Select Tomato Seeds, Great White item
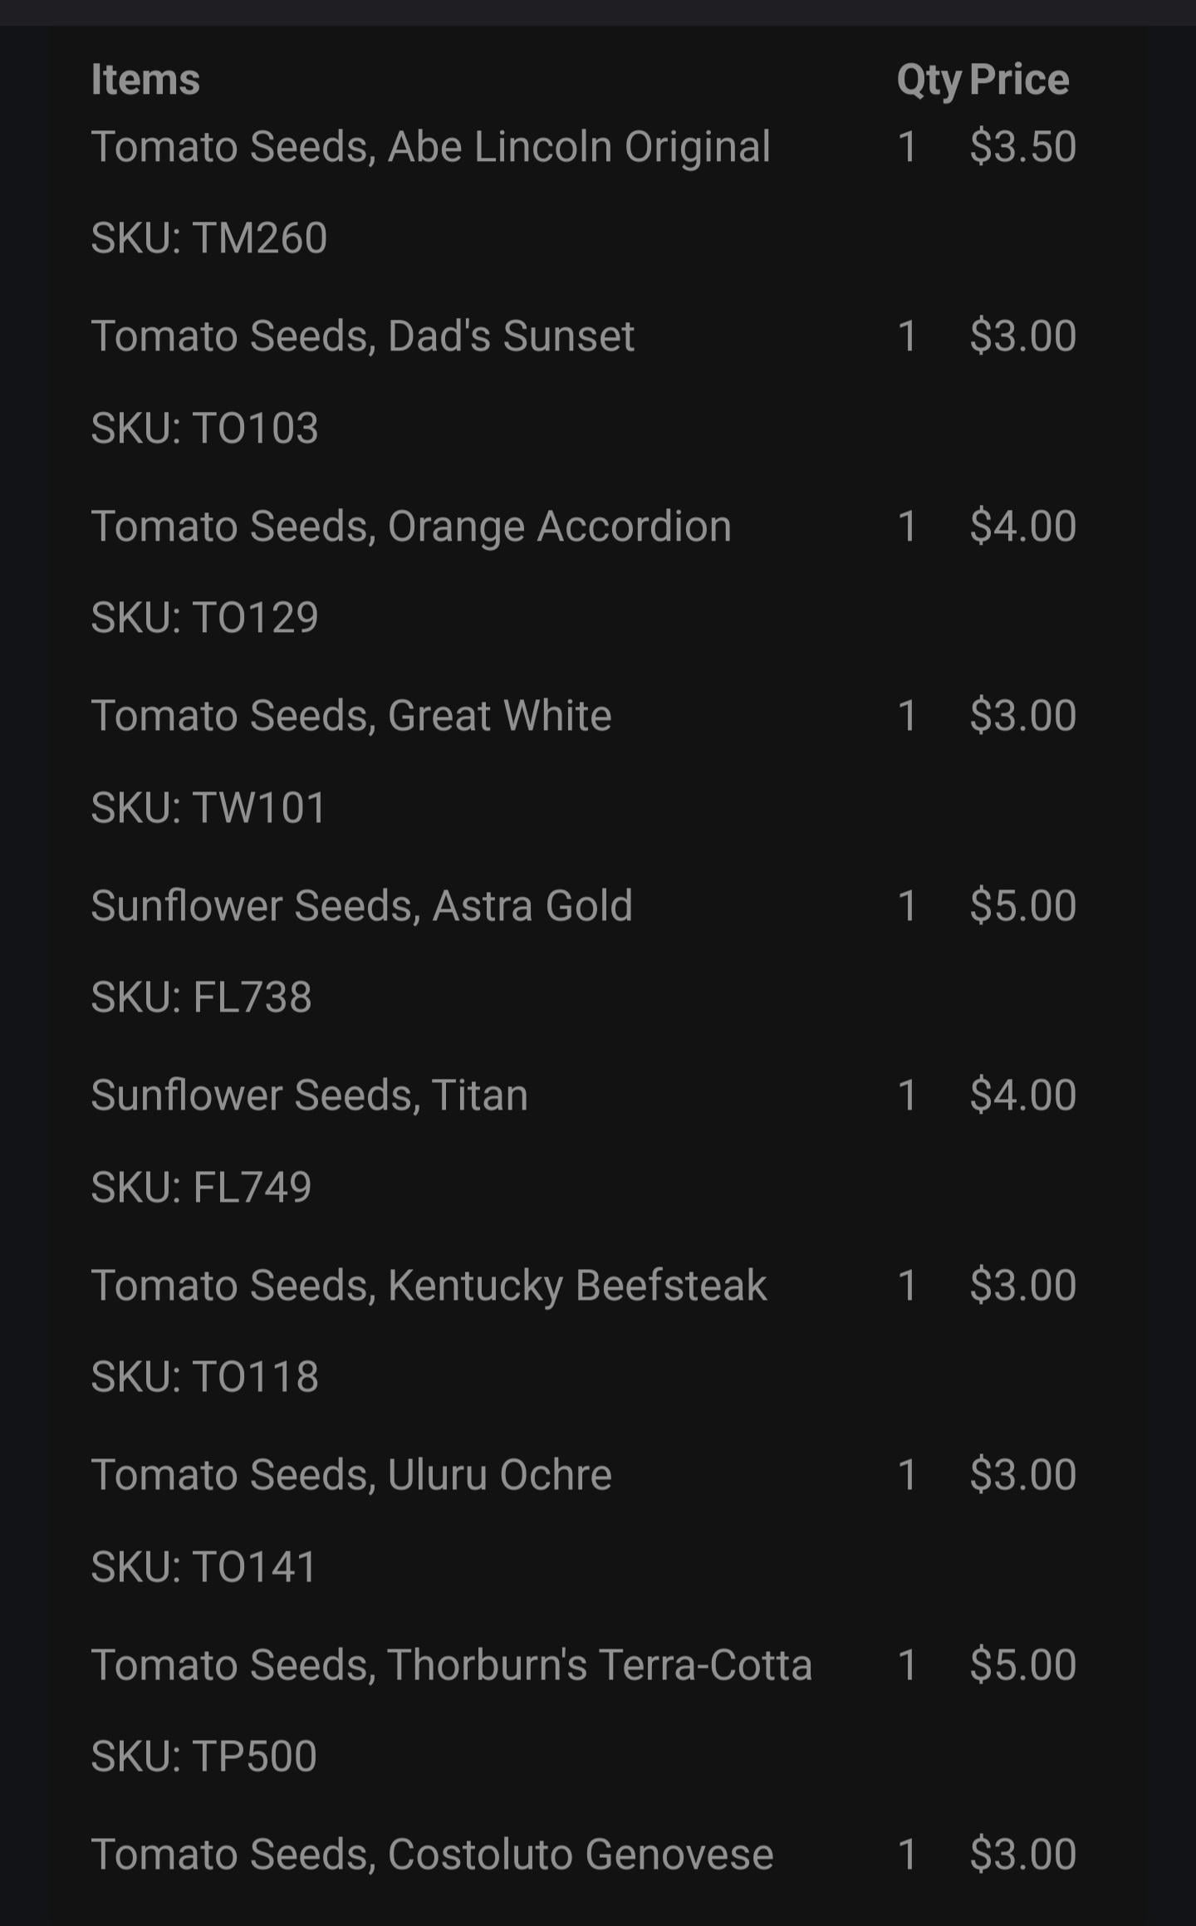This screenshot has width=1196, height=1926. (x=351, y=716)
